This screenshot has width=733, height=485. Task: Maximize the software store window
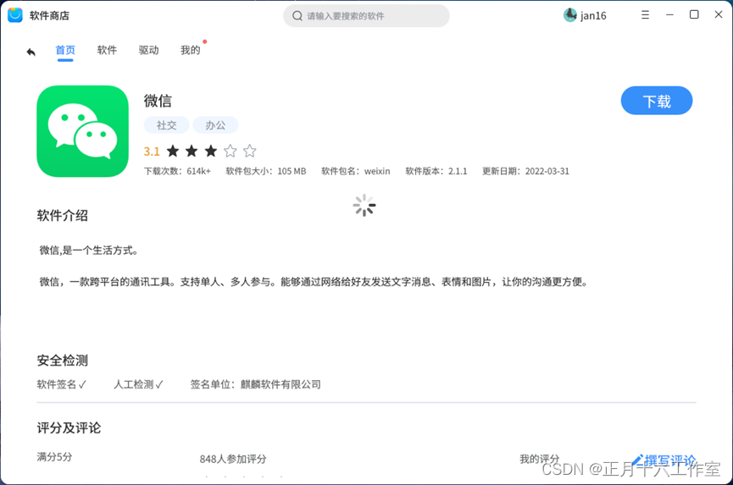694,14
